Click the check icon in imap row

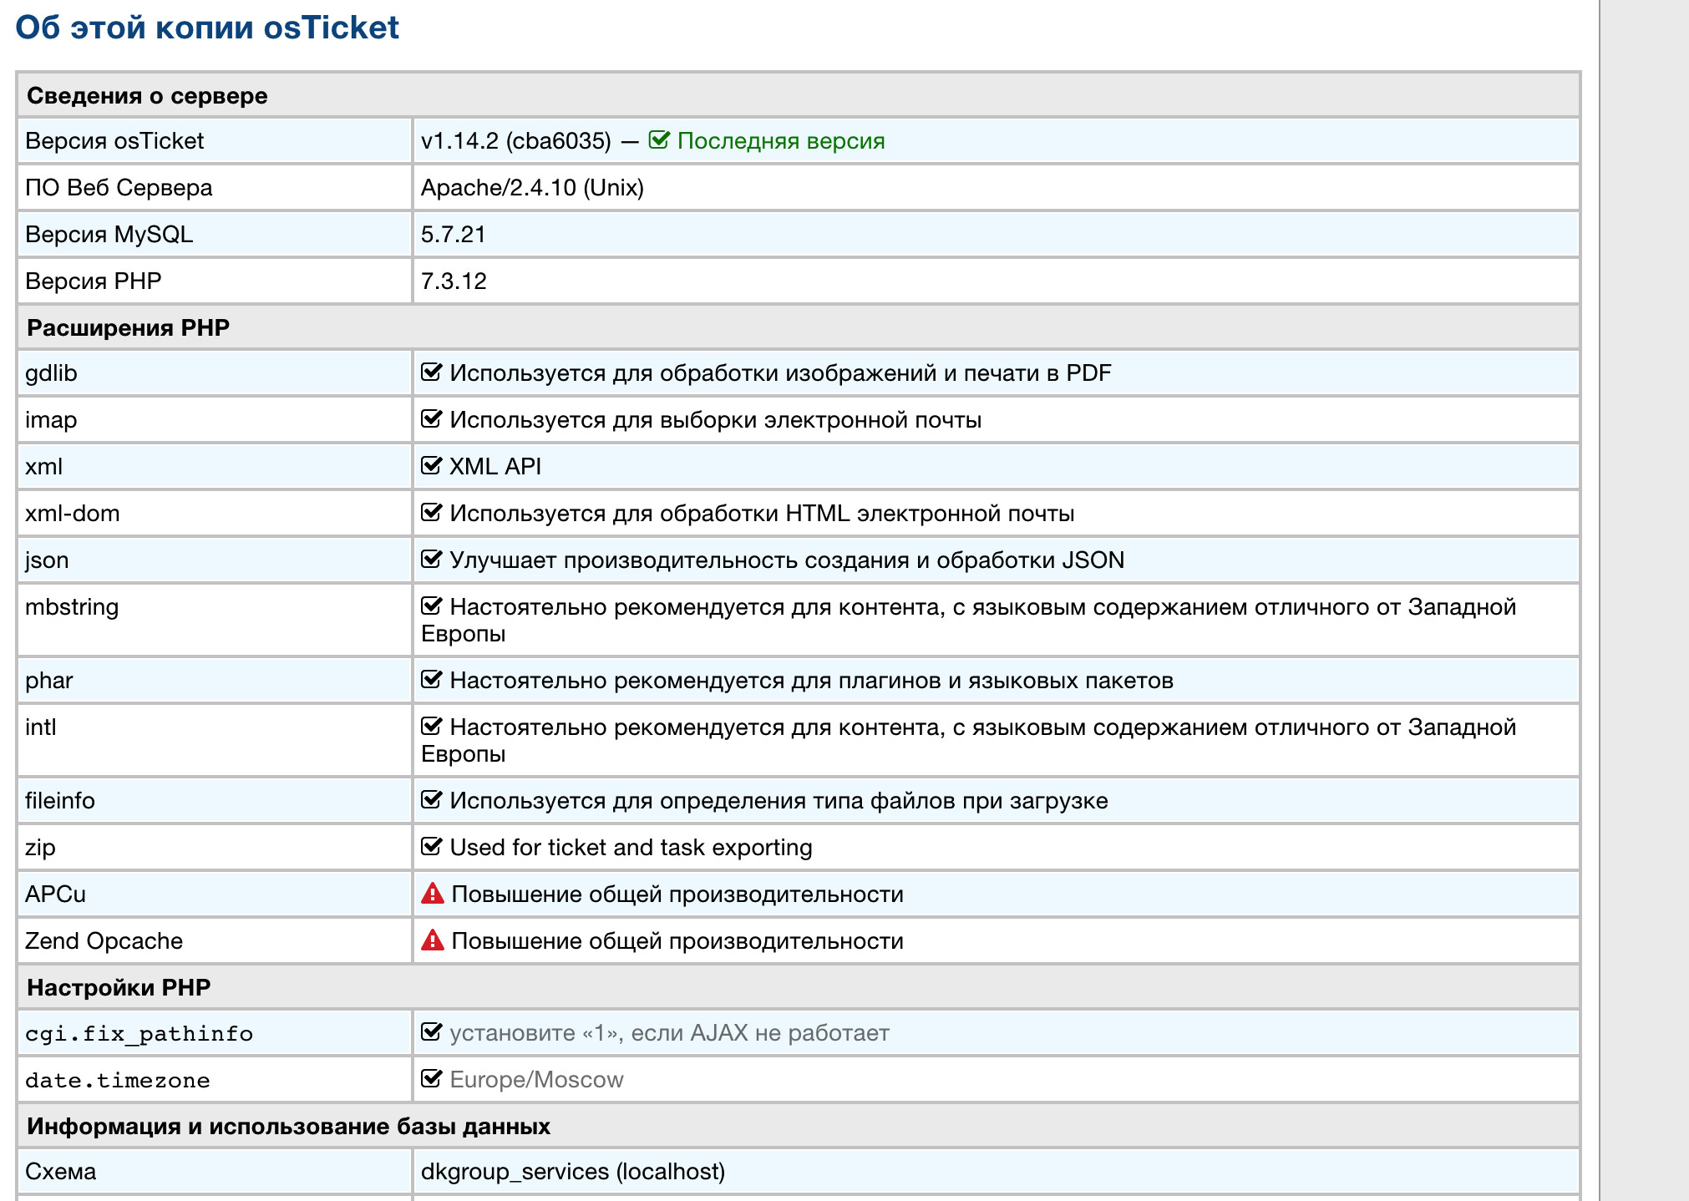(x=431, y=419)
